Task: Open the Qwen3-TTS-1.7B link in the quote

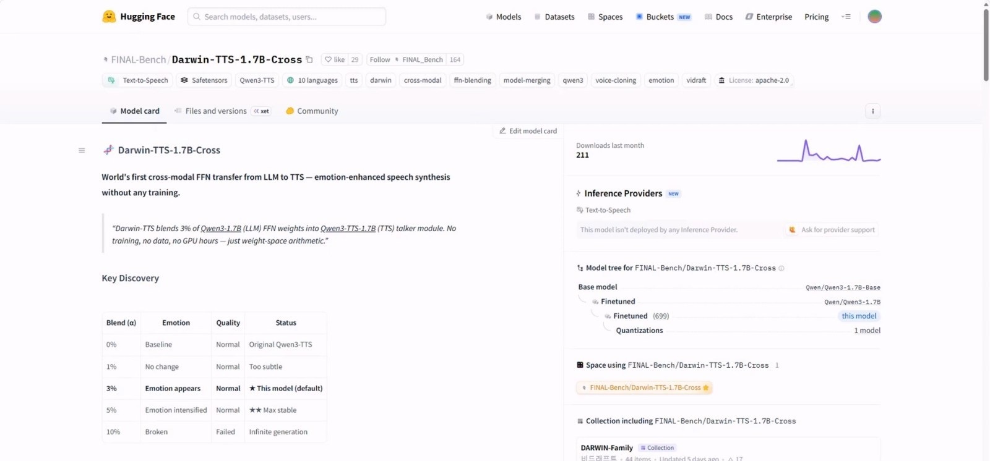Action: click(348, 229)
